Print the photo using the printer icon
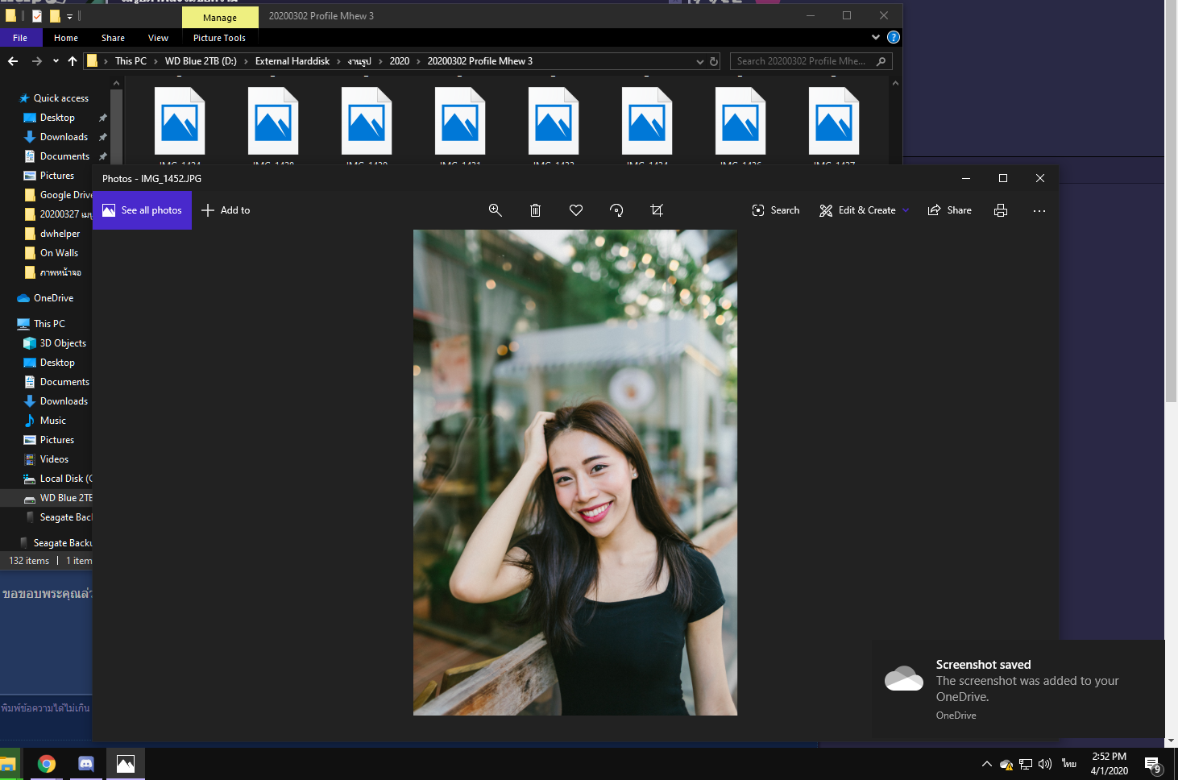The image size is (1178, 780). pyautogui.click(x=1001, y=210)
